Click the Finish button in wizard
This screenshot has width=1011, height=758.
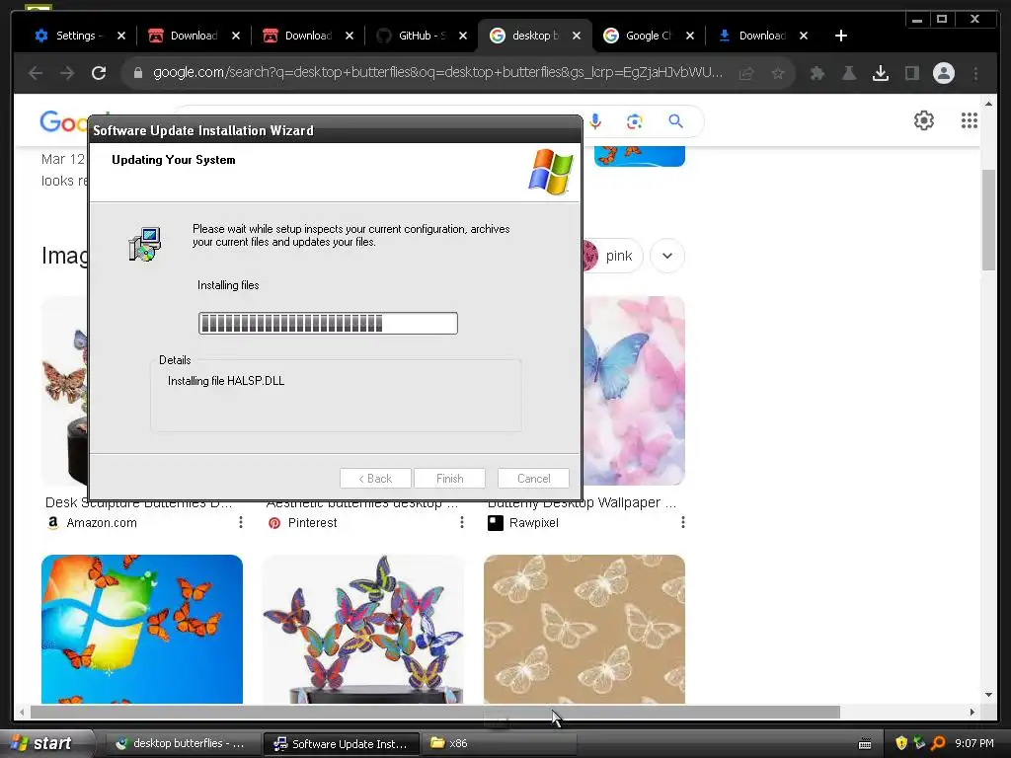tap(449, 479)
